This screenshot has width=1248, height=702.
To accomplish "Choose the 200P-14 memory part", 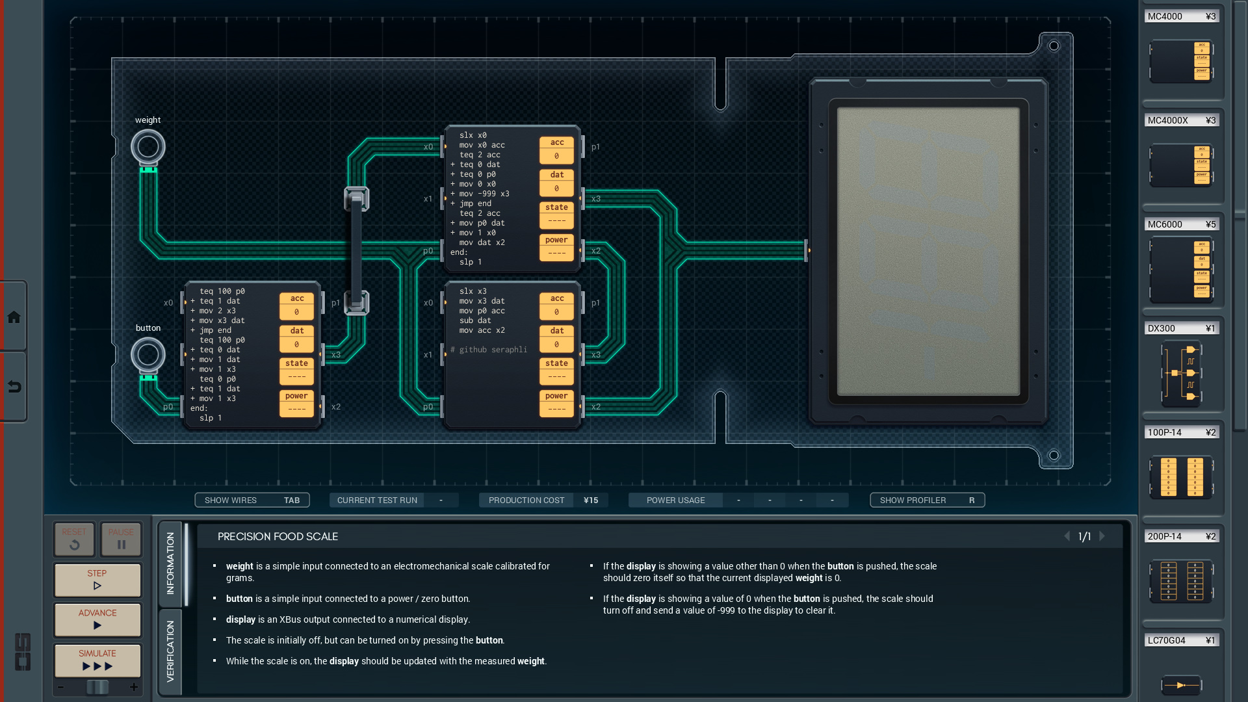I will point(1181,581).
